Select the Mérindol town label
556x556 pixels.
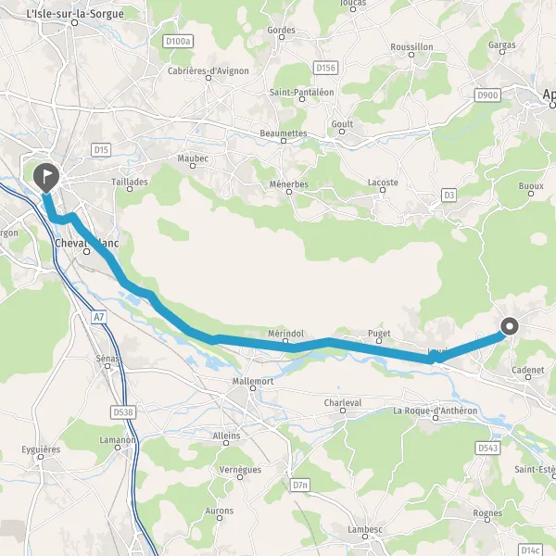pyautogui.click(x=285, y=334)
